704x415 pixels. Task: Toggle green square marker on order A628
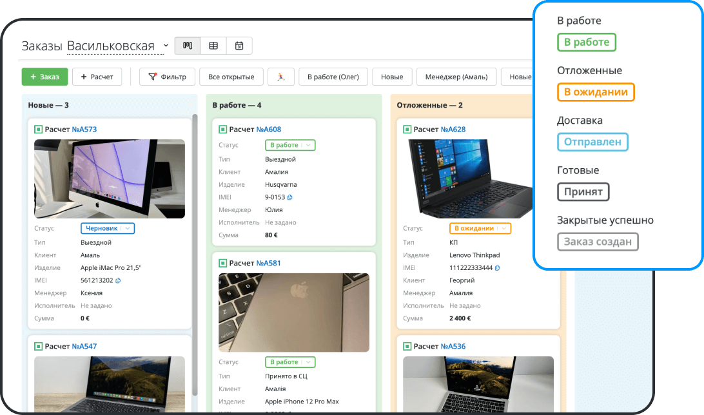point(407,130)
